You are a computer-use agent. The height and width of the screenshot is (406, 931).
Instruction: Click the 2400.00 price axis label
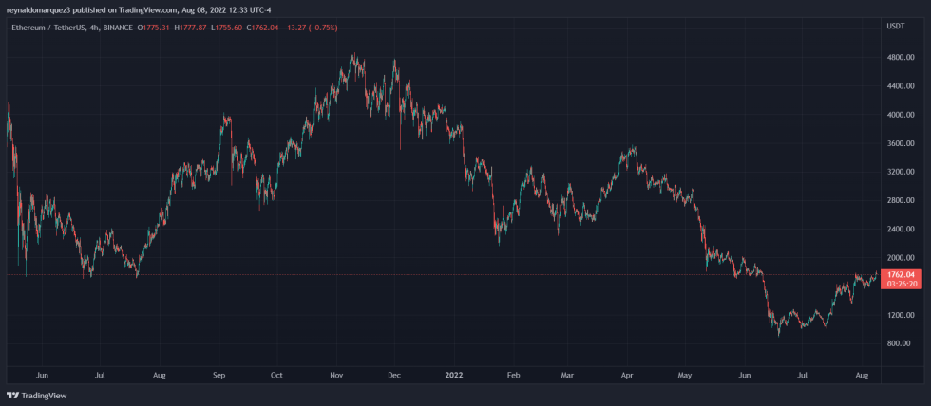coord(901,229)
